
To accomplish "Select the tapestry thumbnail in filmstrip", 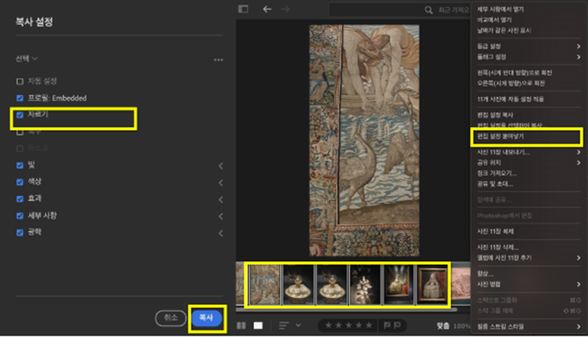I will [x=265, y=284].
